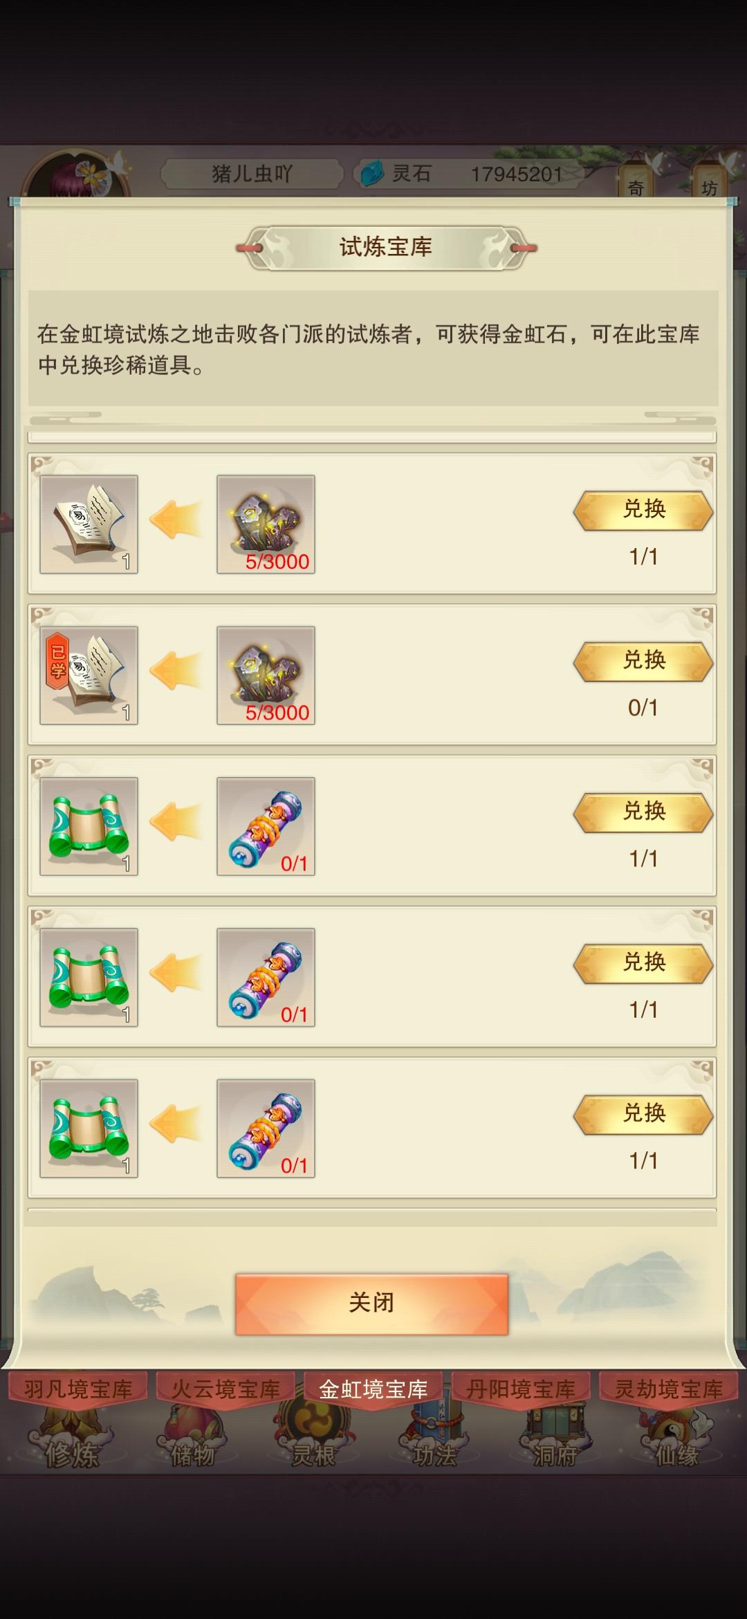The width and height of the screenshot is (747, 1619).
Task: Switch to the 羽凡境宝库 tab
Action: [78, 1388]
